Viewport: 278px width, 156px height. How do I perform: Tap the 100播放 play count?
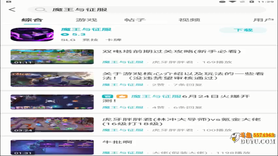click(217, 130)
